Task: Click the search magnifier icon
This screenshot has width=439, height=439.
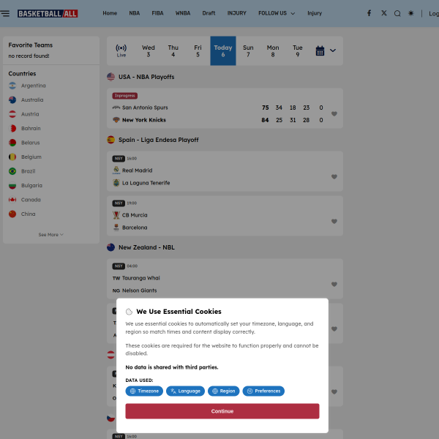Action: tap(397, 13)
